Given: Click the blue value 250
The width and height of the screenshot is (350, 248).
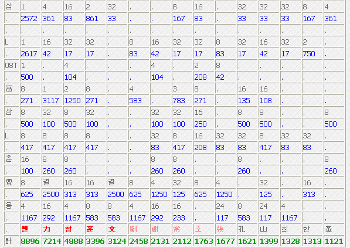Looking at the screenshot, I should (x=201, y=124).
